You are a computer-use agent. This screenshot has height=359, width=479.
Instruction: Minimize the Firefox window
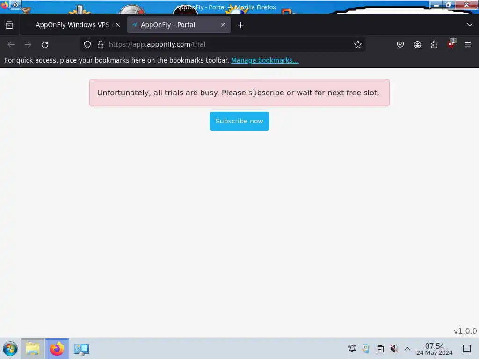pyautogui.click(x=436, y=5)
